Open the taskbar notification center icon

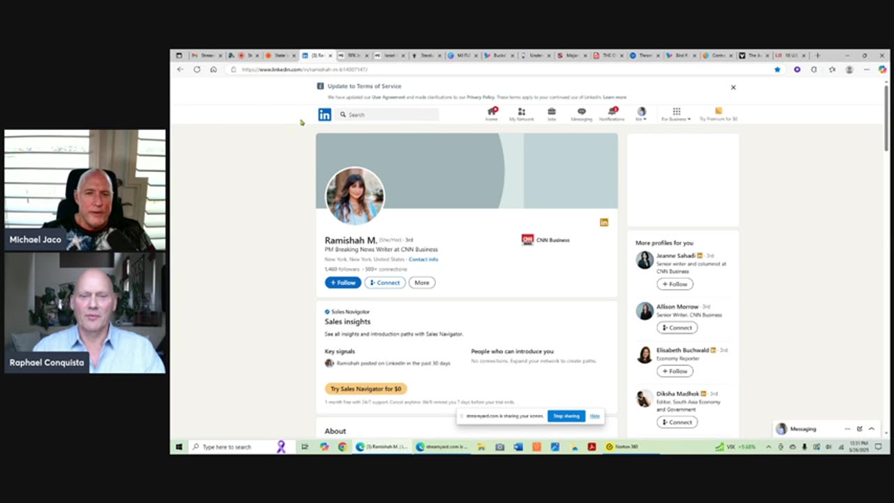[879, 446]
